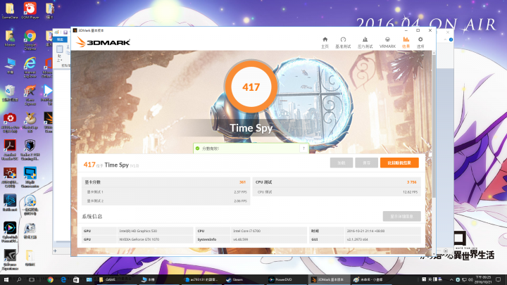Click the volume icon in system tray

pyautogui.click(x=470, y=279)
